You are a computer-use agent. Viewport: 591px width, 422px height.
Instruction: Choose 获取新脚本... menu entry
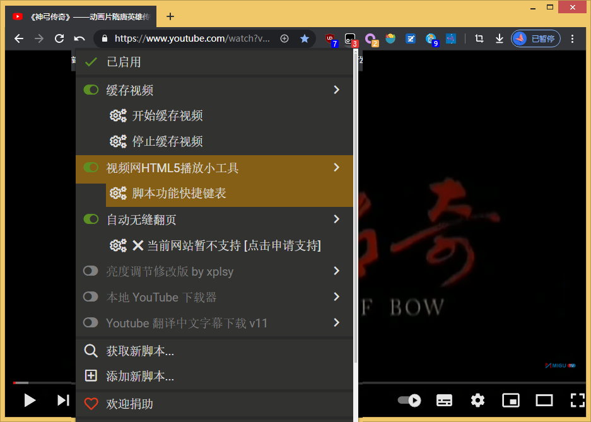pyautogui.click(x=140, y=351)
